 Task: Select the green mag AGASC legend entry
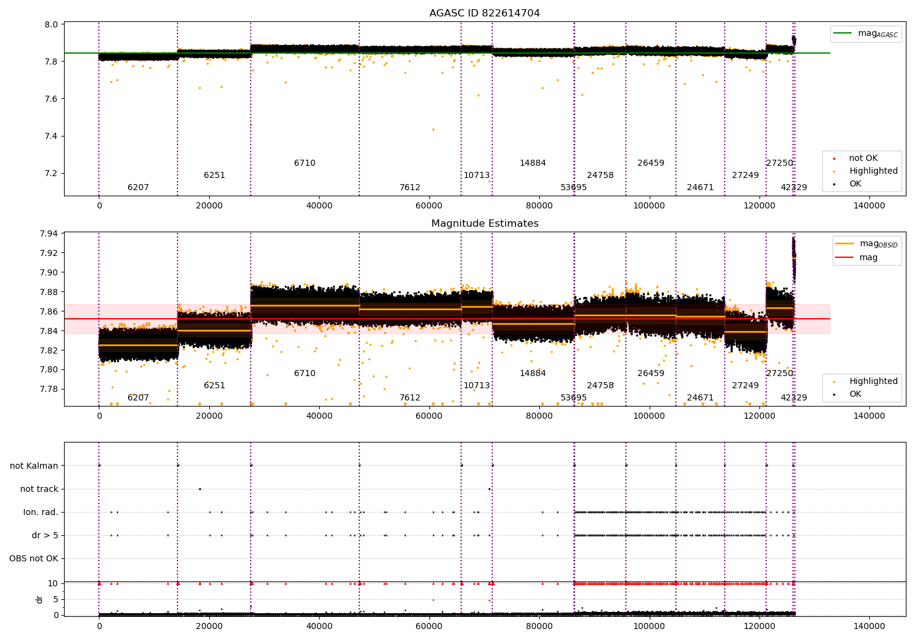866,34
